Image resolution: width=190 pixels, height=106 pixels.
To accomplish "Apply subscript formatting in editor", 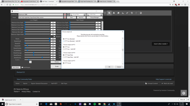I will point(123,13).
